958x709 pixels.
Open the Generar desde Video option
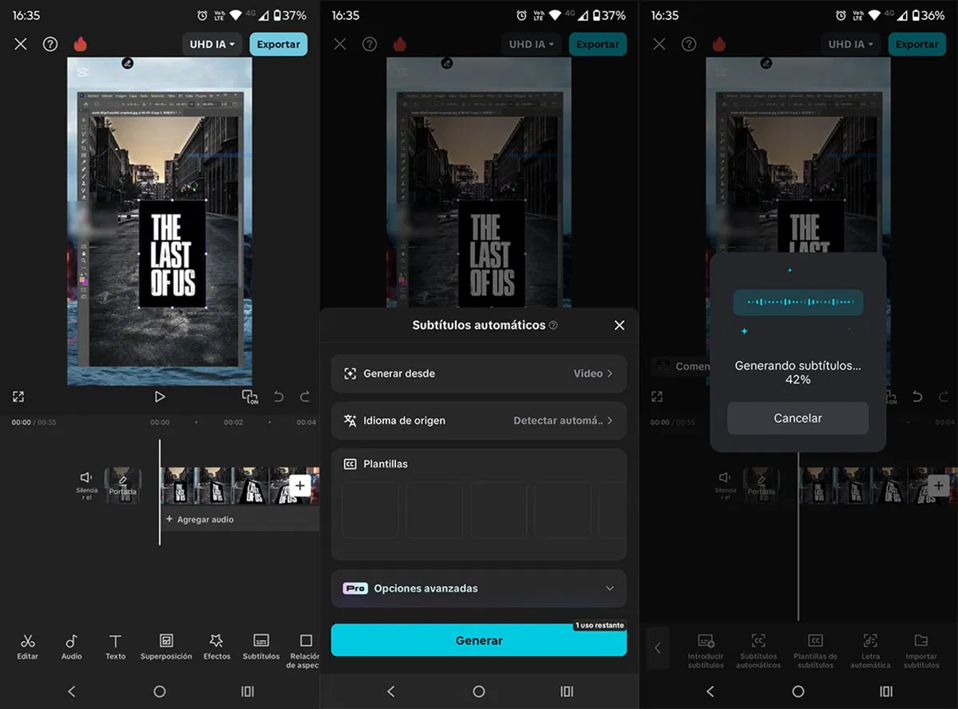tap(479, 373)
